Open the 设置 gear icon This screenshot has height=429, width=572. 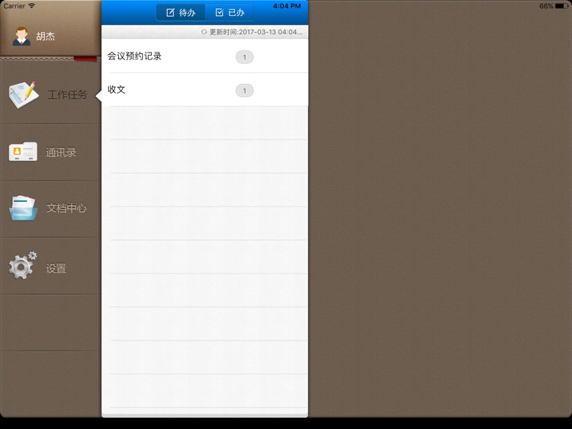(23, 265)
